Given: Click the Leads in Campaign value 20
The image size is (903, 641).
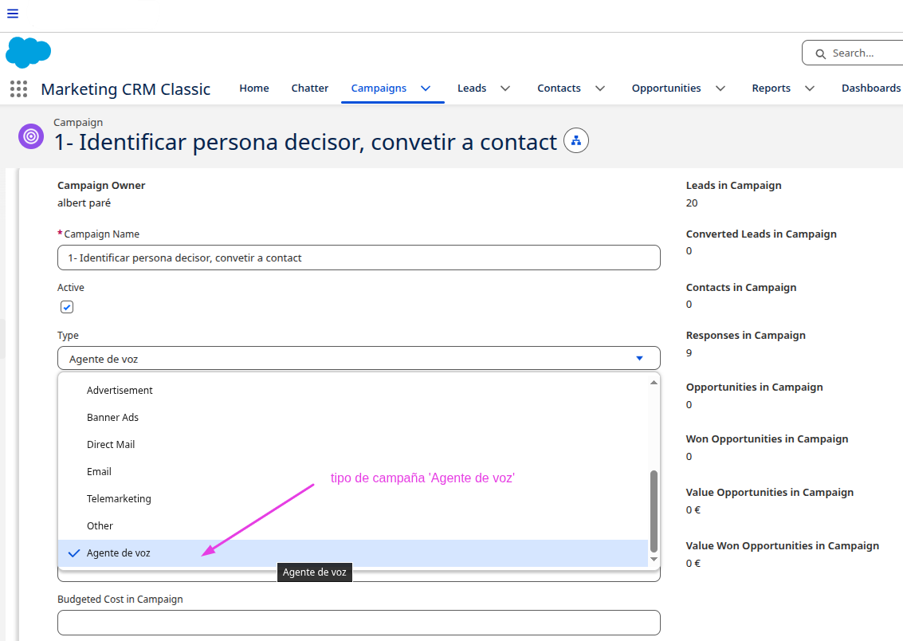Looking at the screenshot, I should click(692, 203).
